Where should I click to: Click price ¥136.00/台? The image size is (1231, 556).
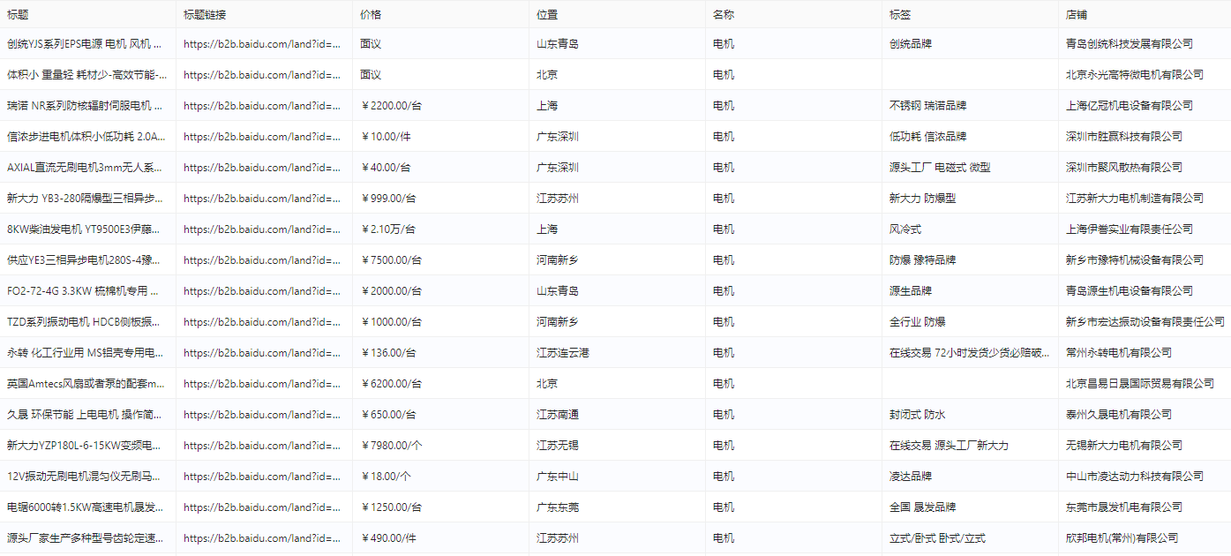(x=388, y=353)
